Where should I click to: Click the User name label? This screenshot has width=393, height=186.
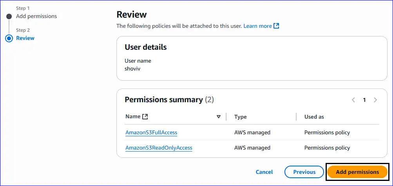pyautogui.click(x=138, y=61)
